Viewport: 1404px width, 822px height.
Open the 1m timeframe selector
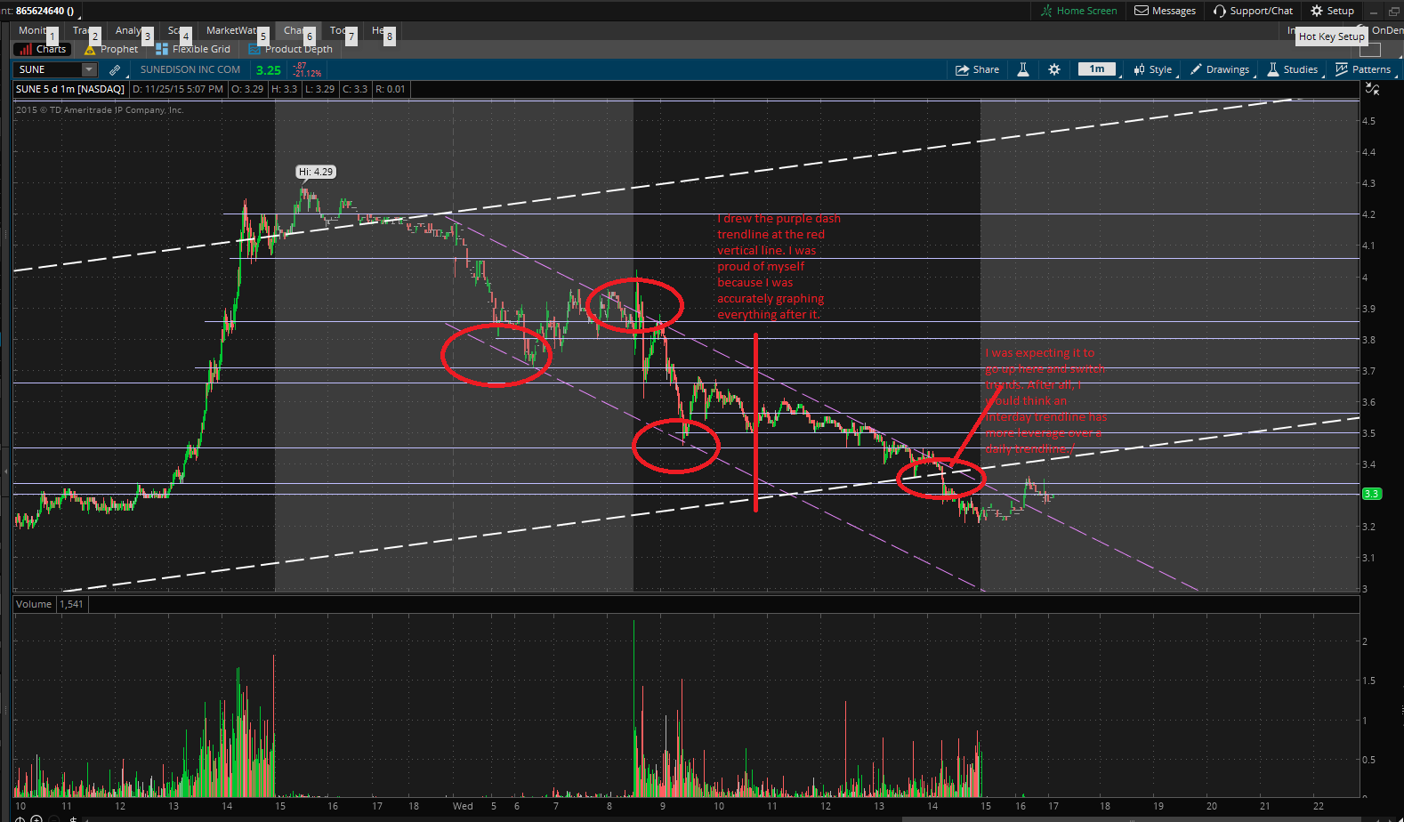point(1097,69)
